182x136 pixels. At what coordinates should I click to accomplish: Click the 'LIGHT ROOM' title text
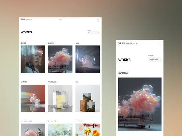24,82
